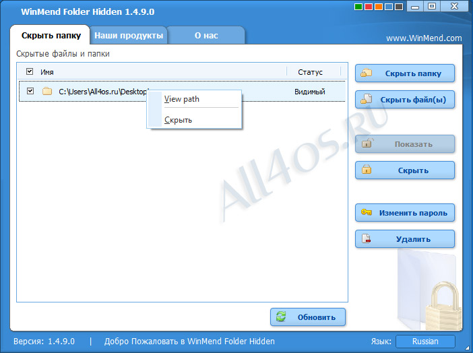Toggle the select-all checkbox next to Имя

pyautogui.click(x=30, y=71)
